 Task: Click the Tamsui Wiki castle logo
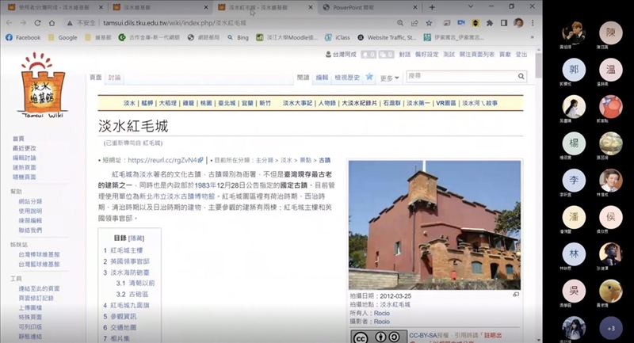coord(43,82)
